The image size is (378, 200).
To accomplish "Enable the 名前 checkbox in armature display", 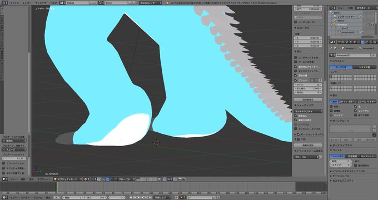I will pos(331,106).
